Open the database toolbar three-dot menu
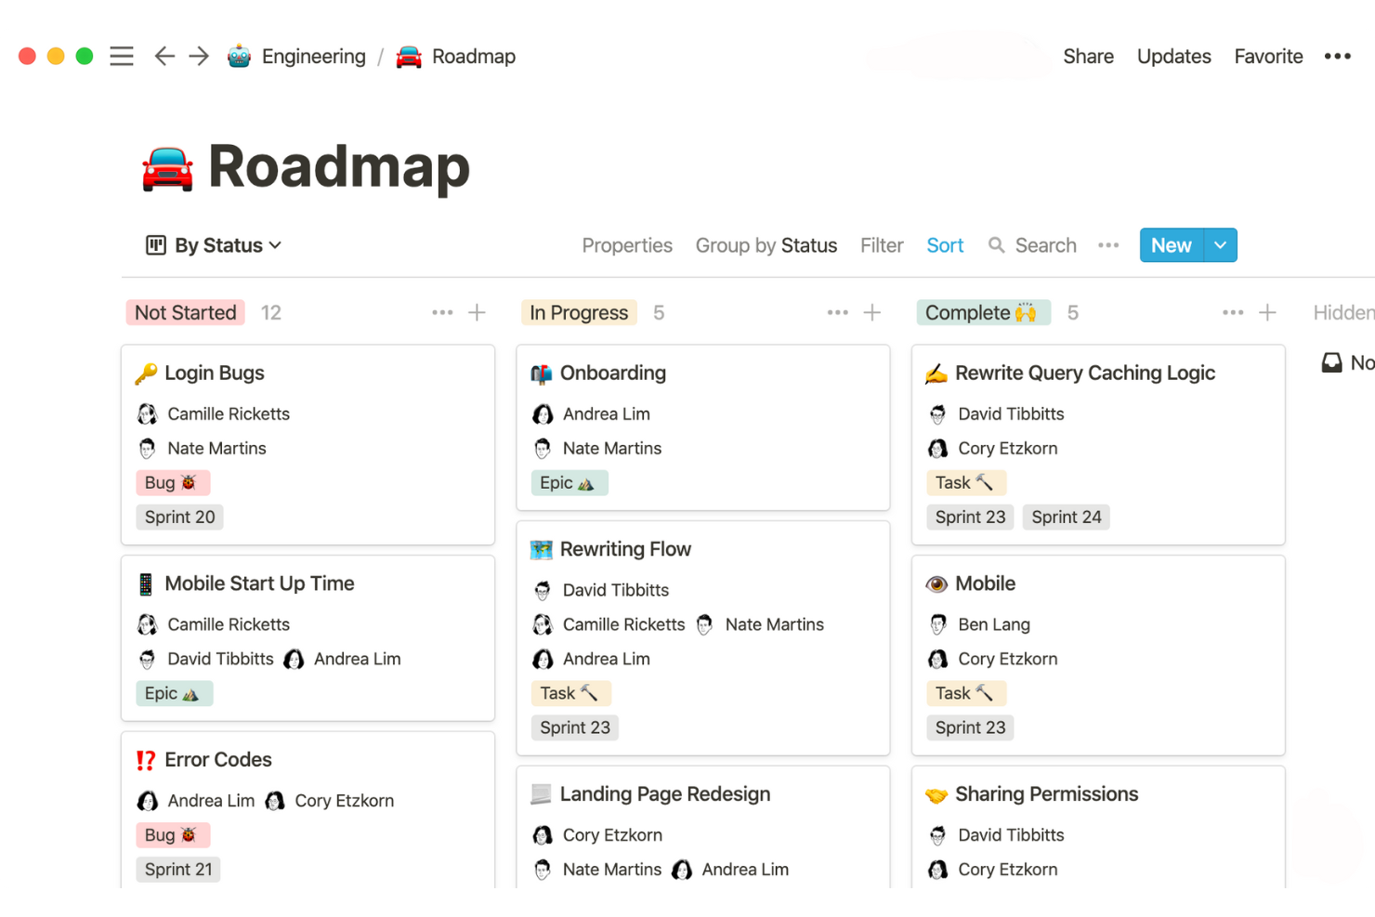Screen dimensions: 1375x917 click(1107, 245)
